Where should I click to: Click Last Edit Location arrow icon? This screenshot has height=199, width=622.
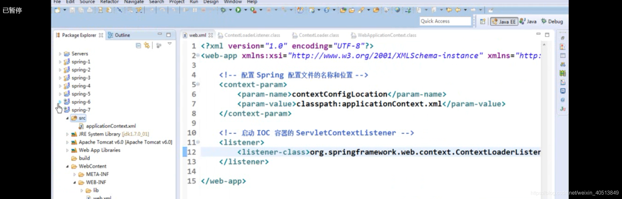[449, 10]
